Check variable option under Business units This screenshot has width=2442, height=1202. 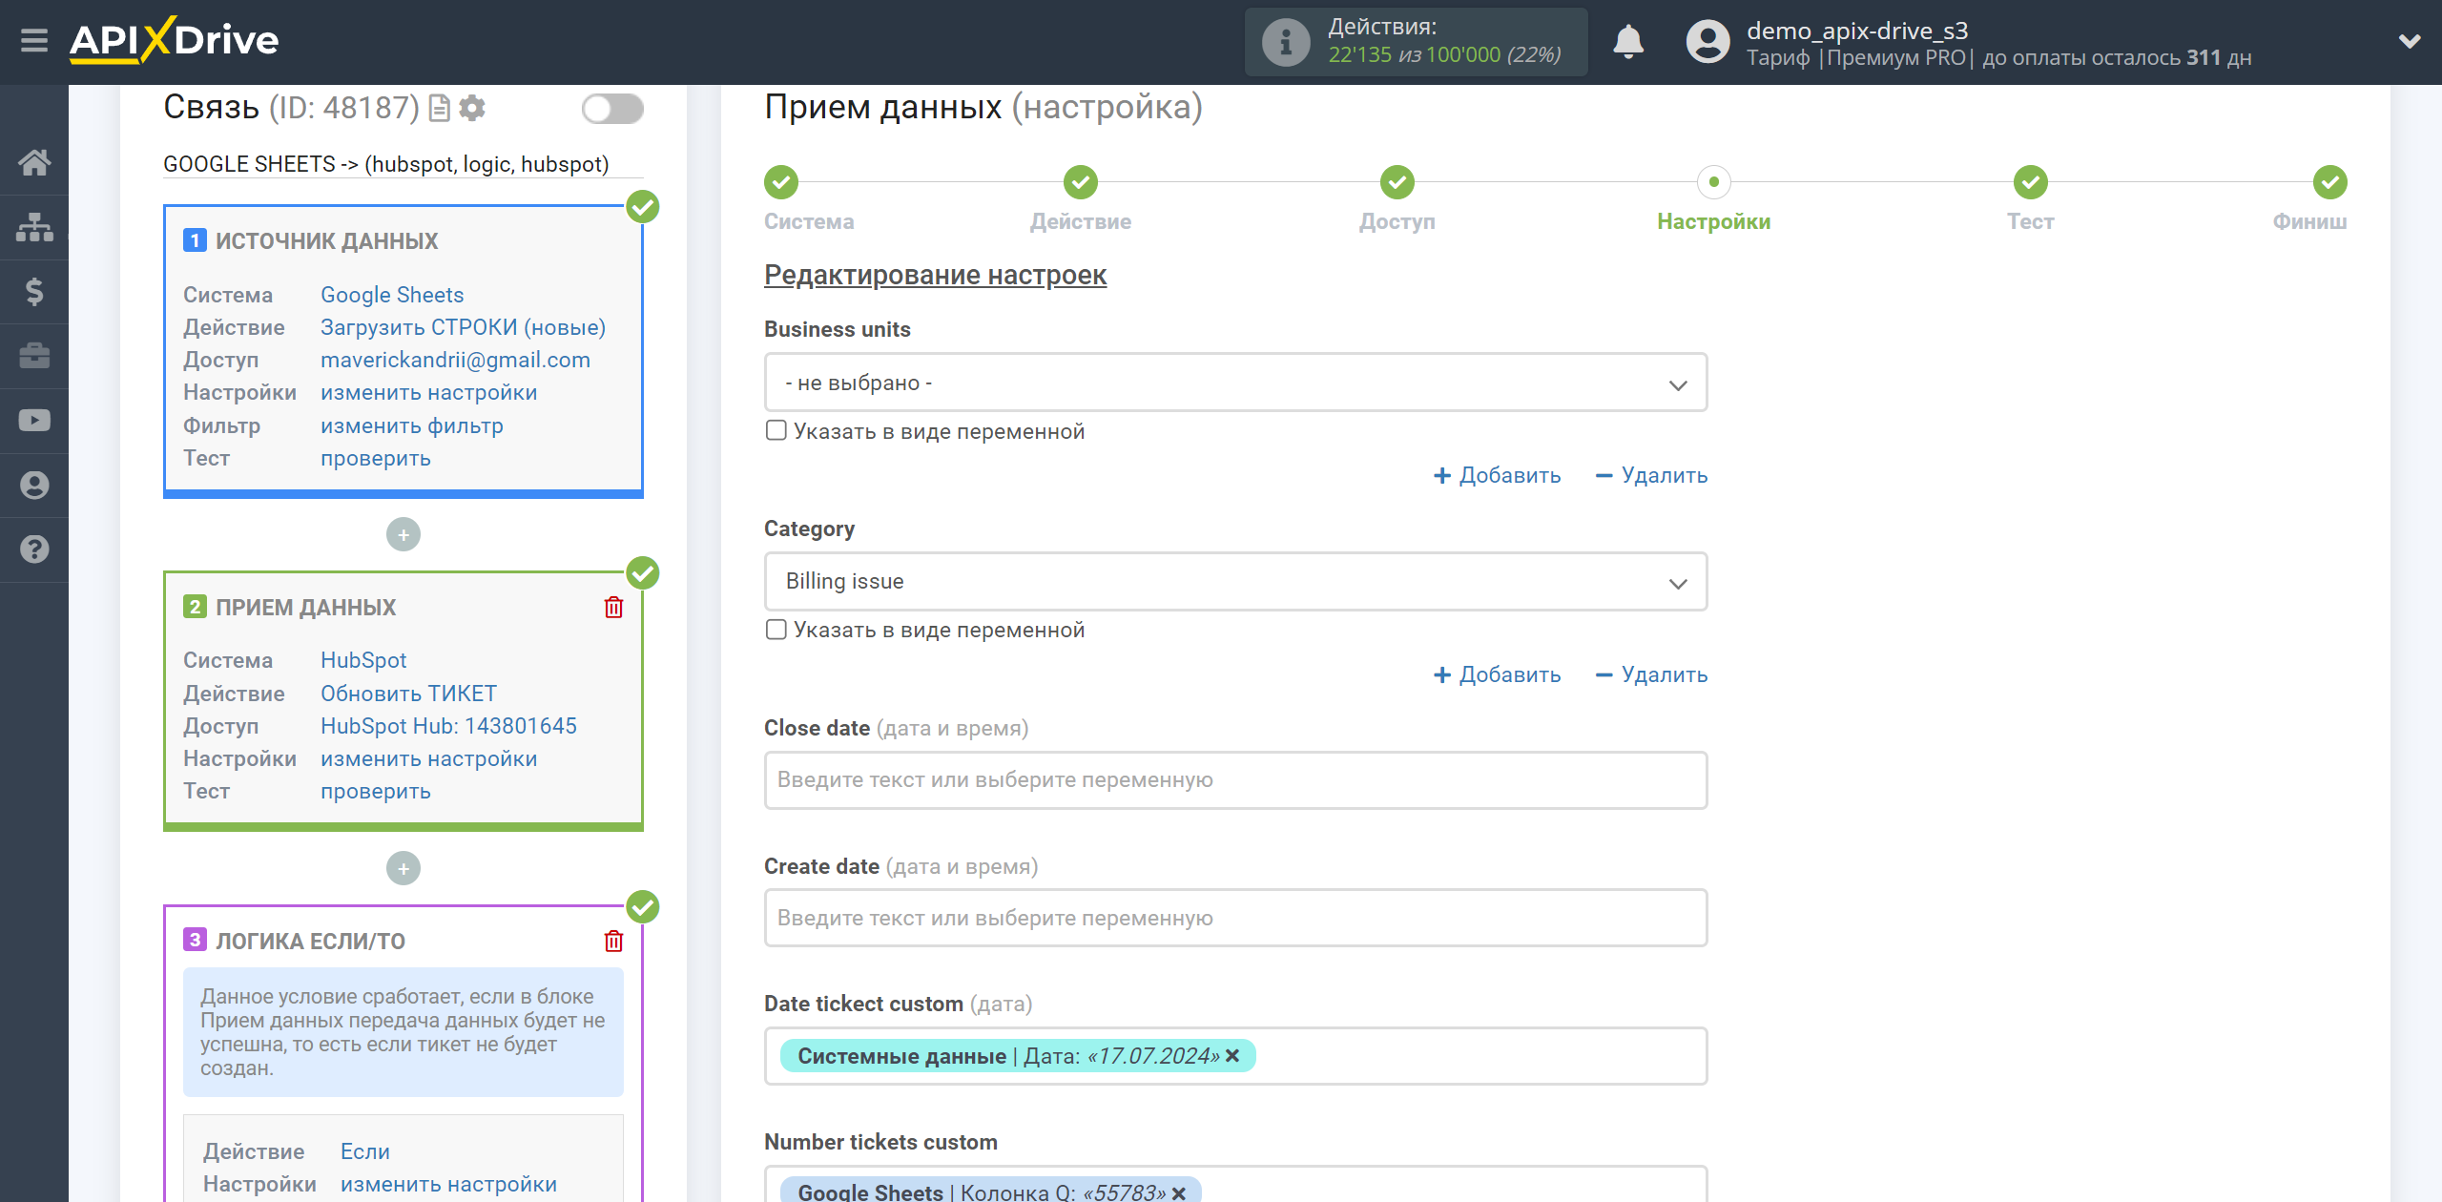coord(776,431)
